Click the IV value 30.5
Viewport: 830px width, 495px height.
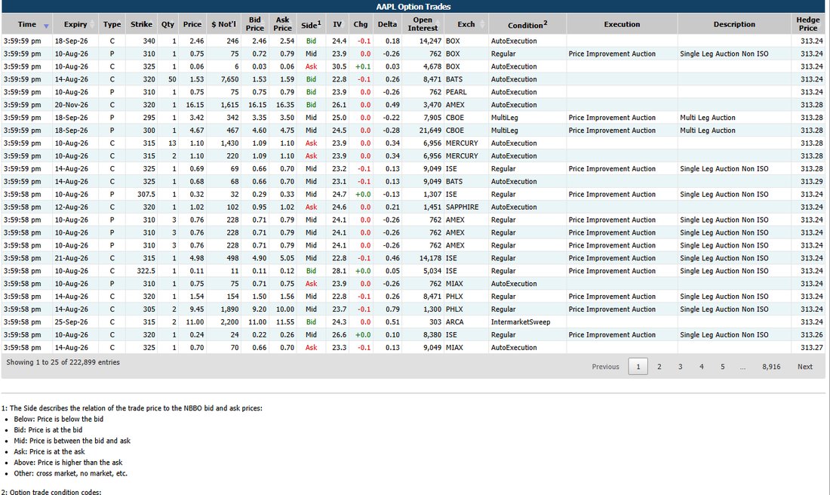pyautogui.click(x=339, y=66)
